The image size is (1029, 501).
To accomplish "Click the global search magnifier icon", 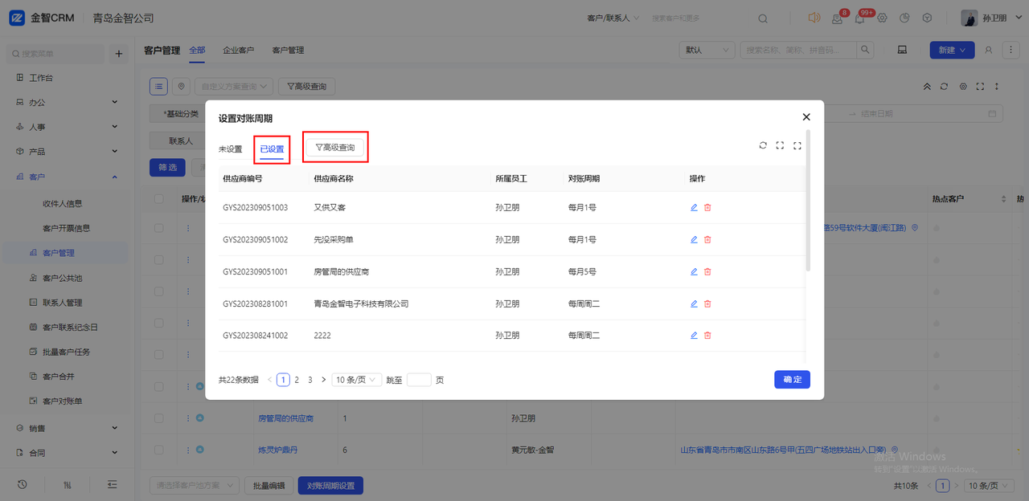I will pos(763,18).
